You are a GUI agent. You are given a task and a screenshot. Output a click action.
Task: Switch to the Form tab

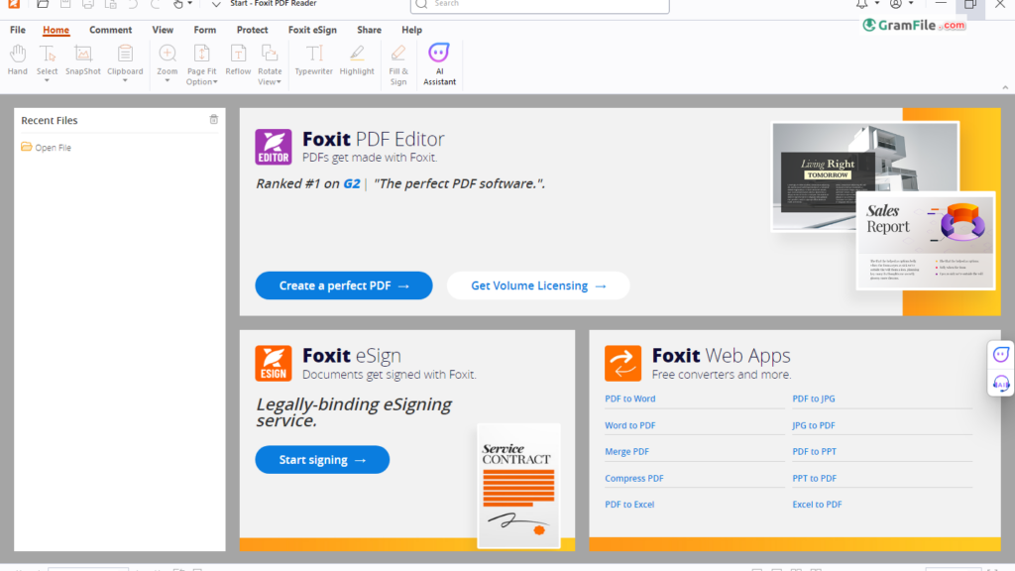pyautogui.click(x=204, y=30)
